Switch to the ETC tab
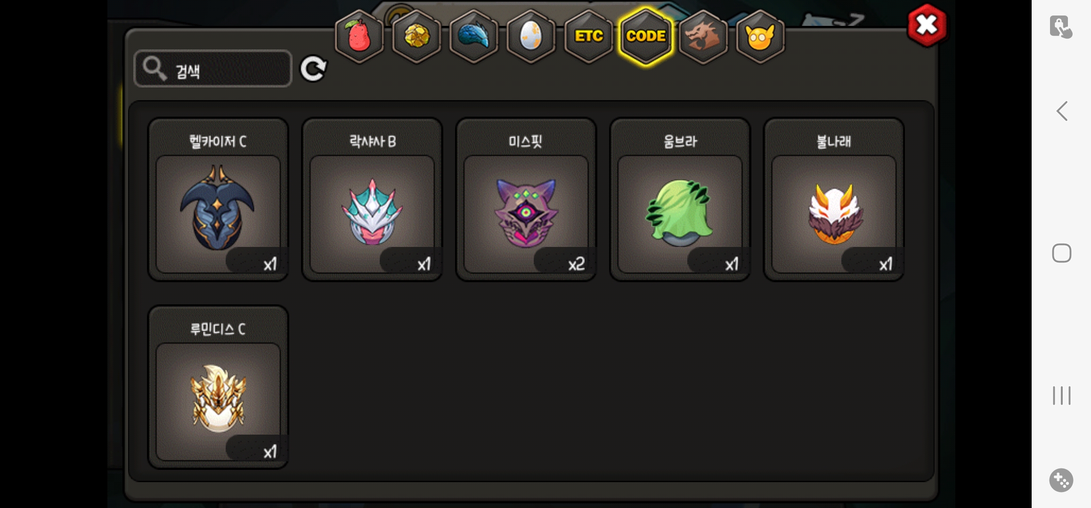This screenshot has height=508, width=1091. 588,36
